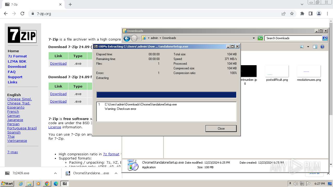Change the view icon in Explorer toolbar
Image resolution: width=333 pixels, height=187 pixels.
click(x=302, y=47)
